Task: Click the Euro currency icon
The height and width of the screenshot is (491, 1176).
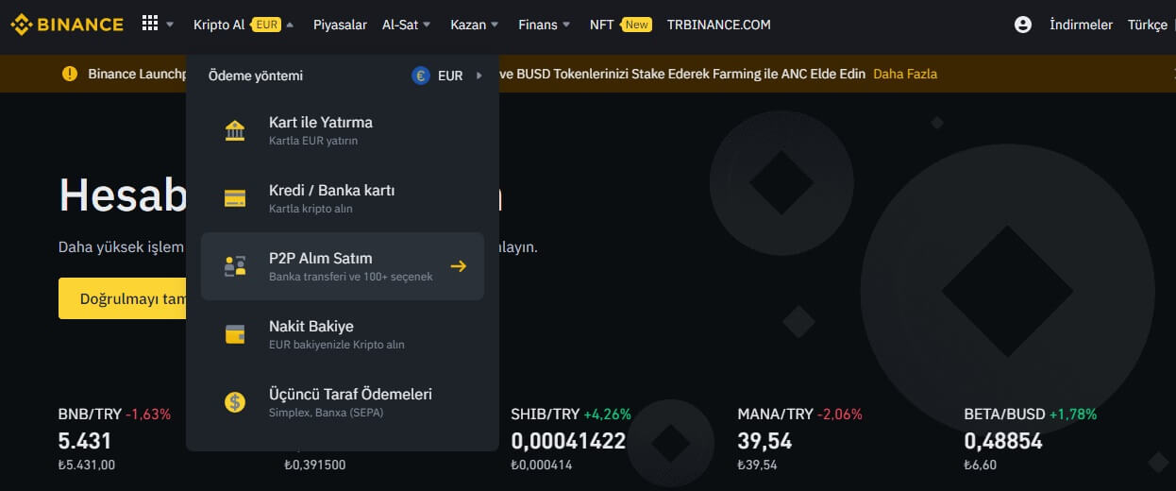Action: pos(421,76)
